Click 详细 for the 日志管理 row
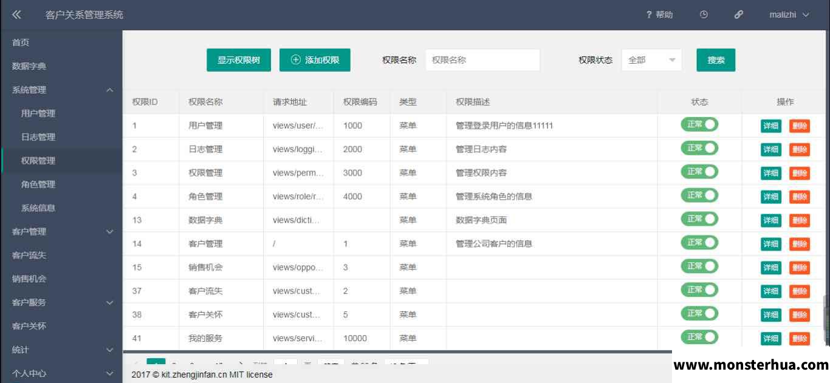This screenshot has height=383, width=830. tap(771, 150)
